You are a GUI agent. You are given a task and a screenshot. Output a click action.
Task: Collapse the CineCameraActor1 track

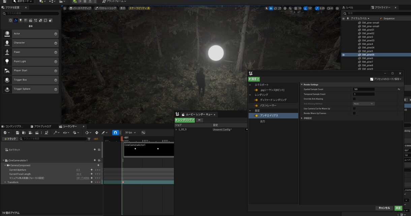tap(3, 160)
